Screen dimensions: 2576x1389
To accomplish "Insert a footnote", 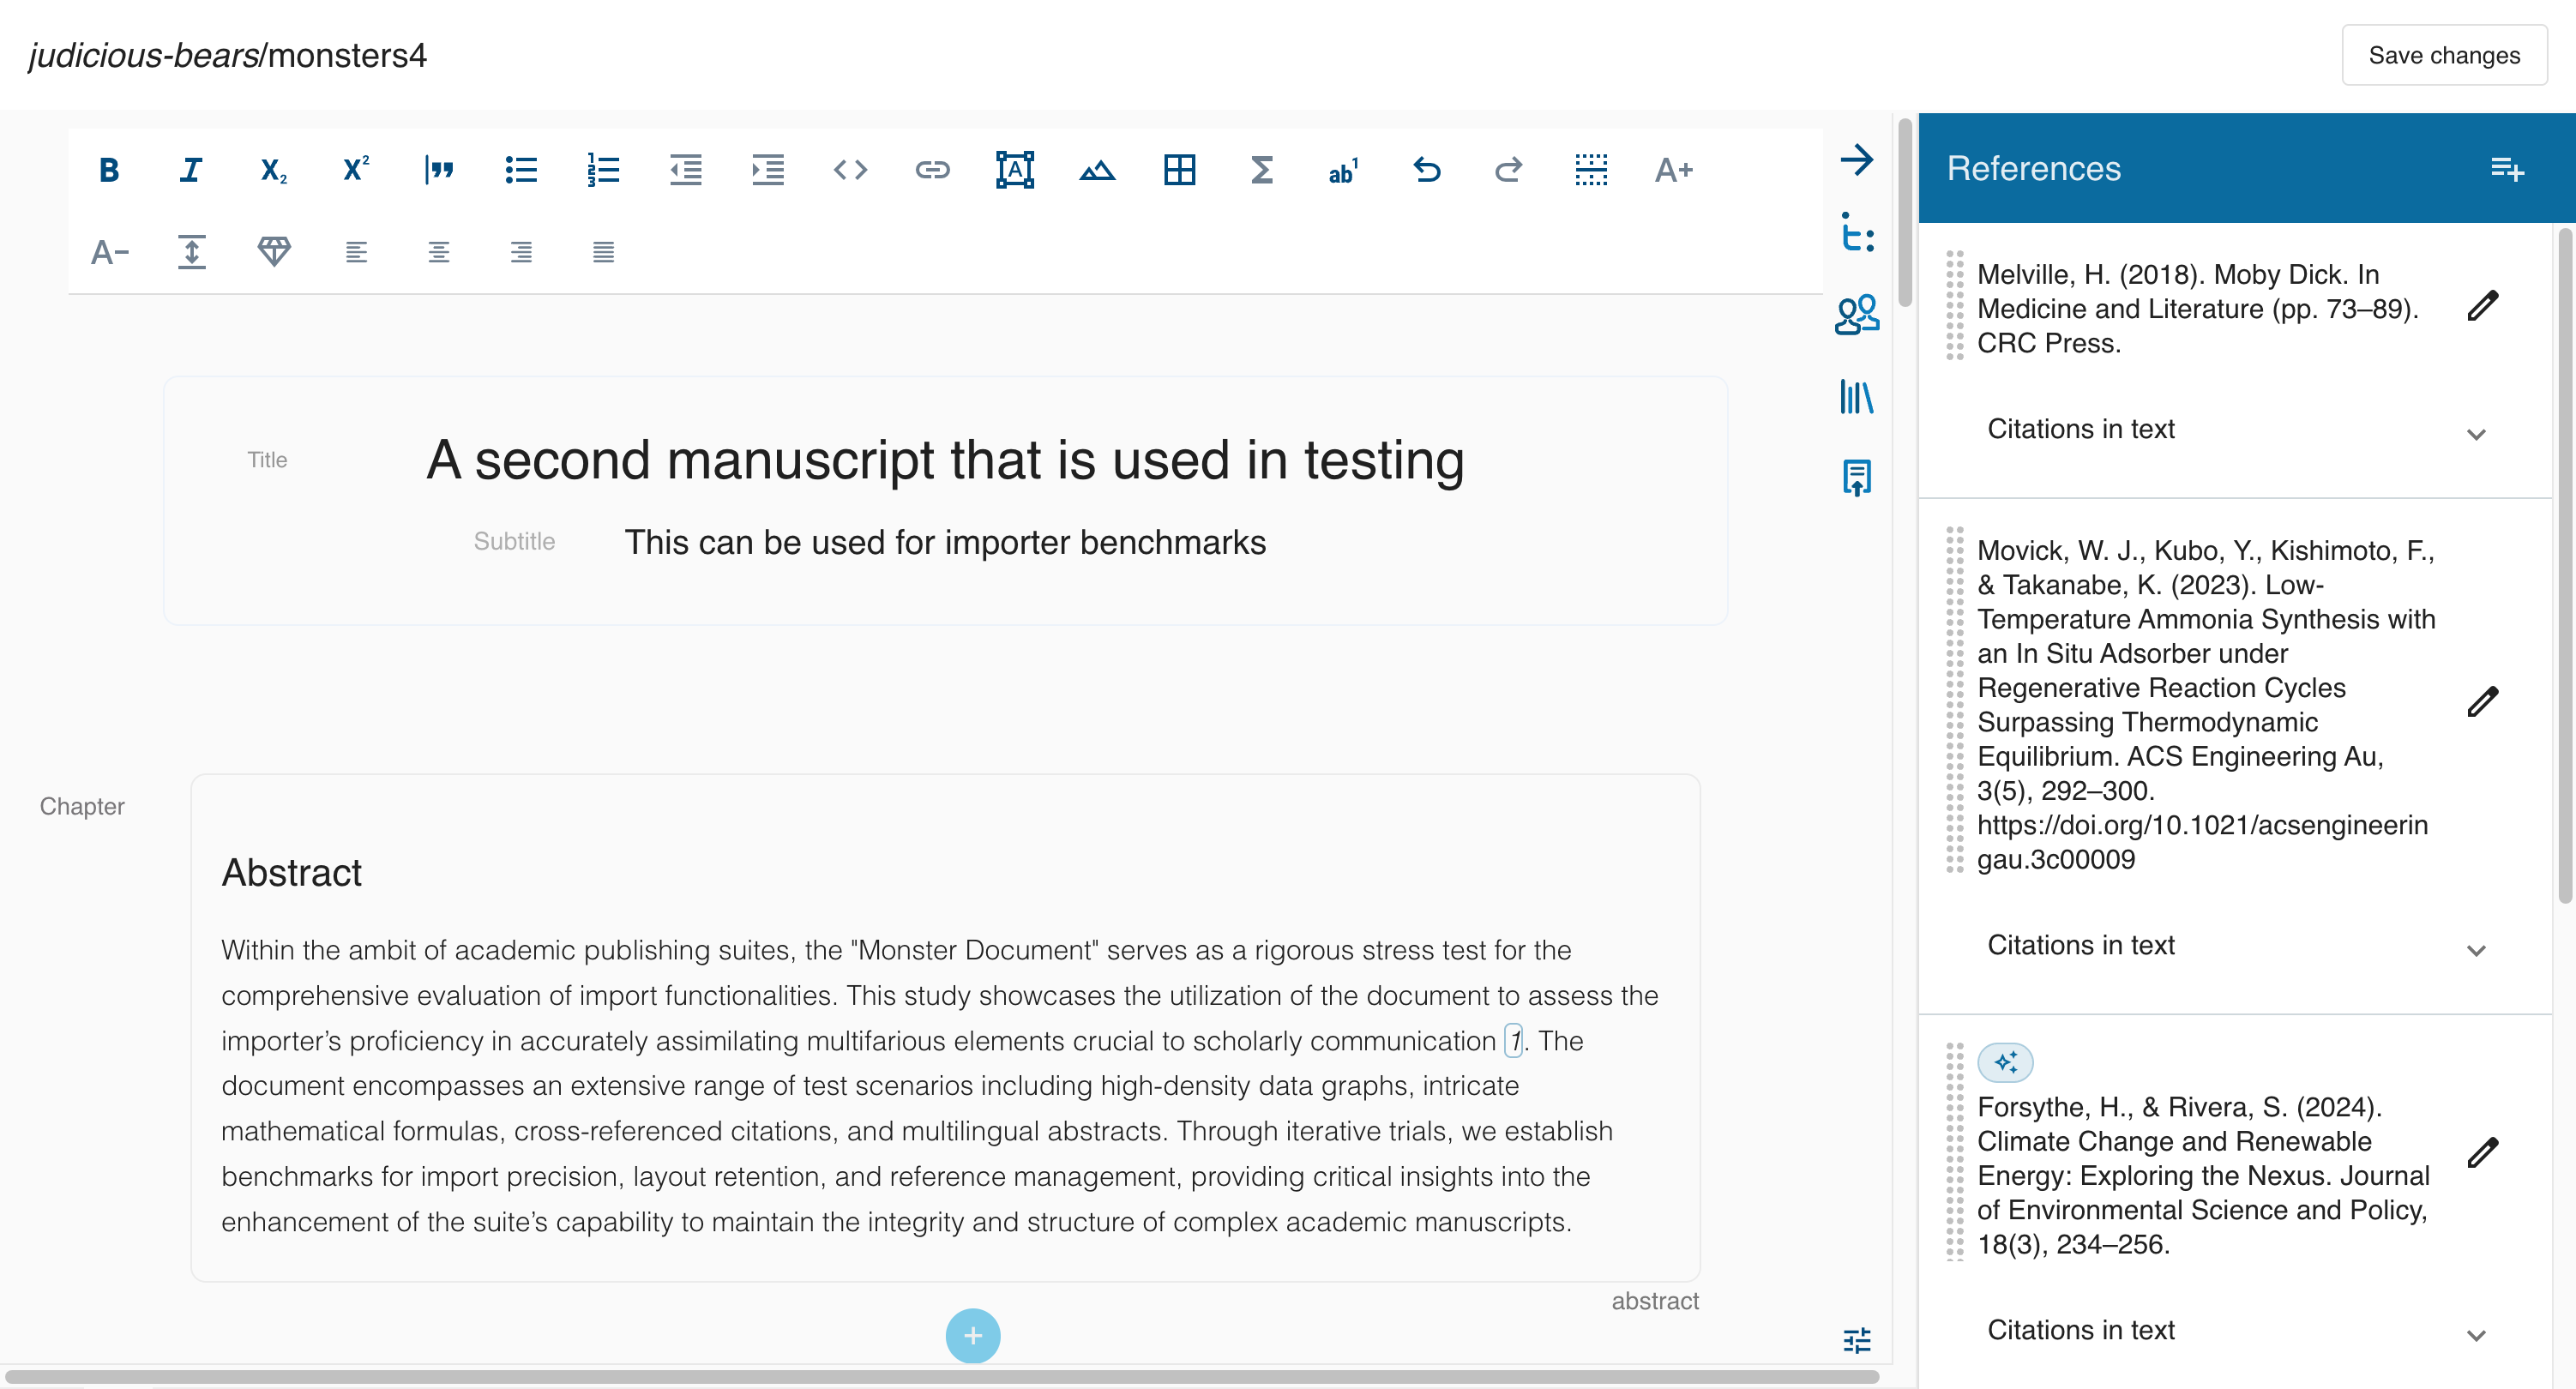I will click(x=1343, y=170).
